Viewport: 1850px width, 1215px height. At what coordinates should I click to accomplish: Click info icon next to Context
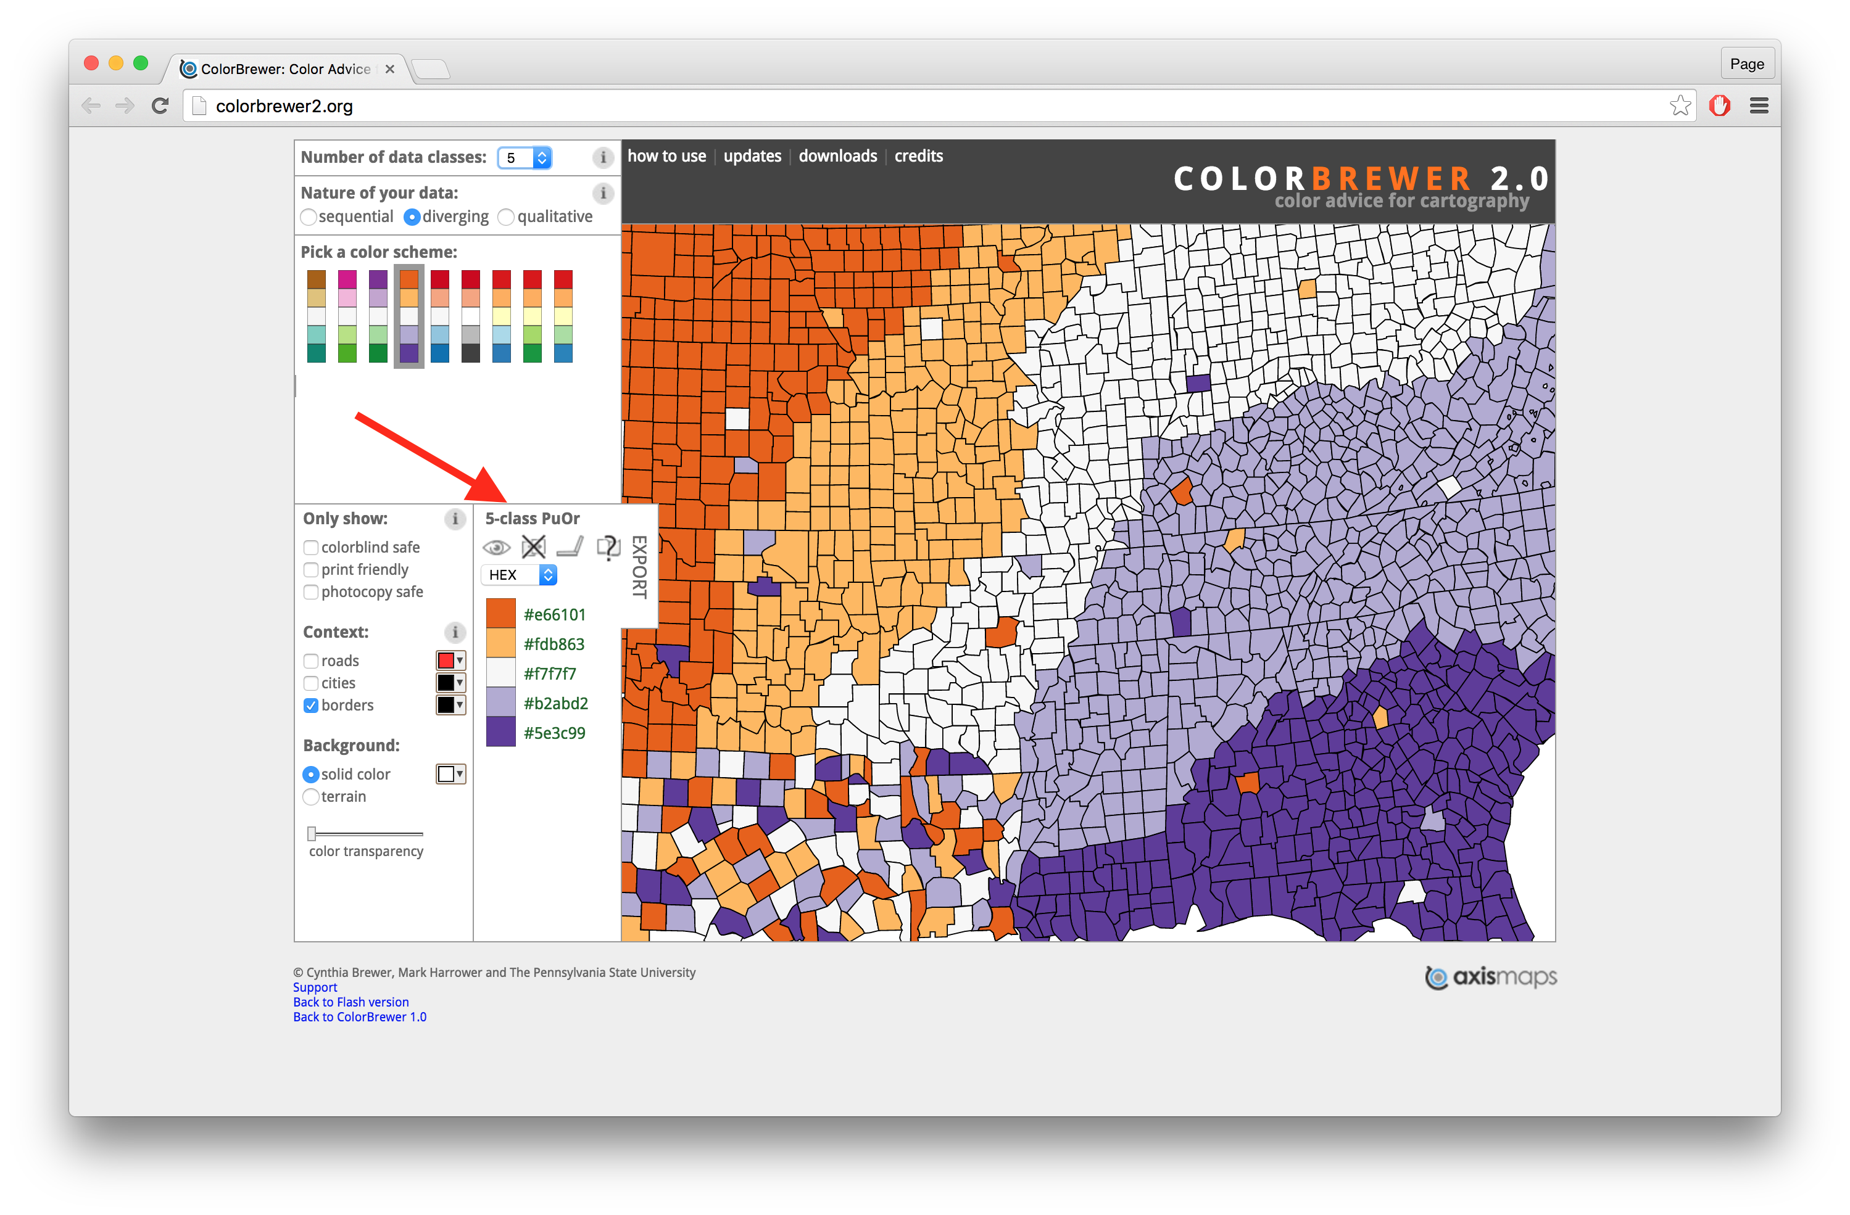(455, 632)
